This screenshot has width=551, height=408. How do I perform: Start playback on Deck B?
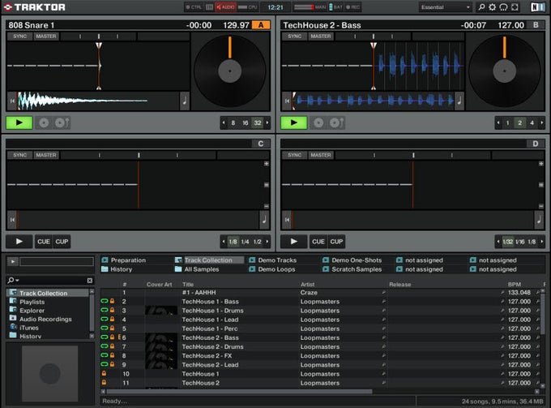(x=294, y=122)
